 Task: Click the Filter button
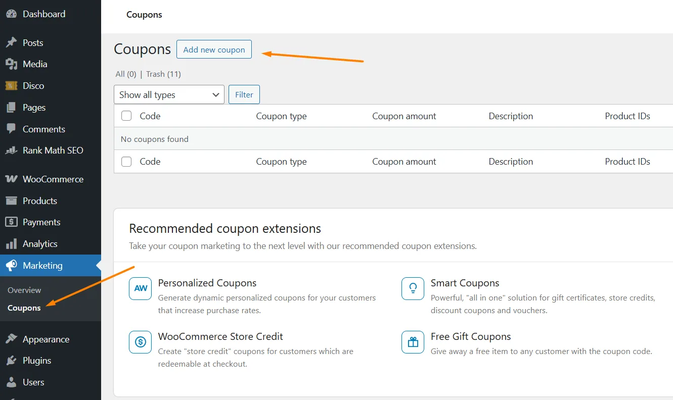[244, 94]
